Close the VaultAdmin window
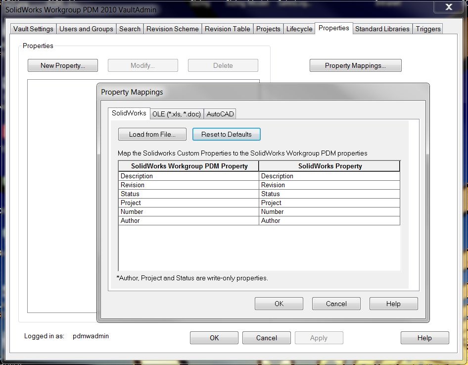The width and height of the screenshot is (468, 365). (x=449, y=7)
